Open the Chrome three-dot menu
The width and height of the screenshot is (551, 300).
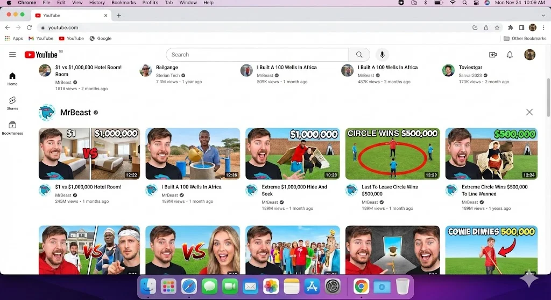pyautogui.click(x=543, y=27)
